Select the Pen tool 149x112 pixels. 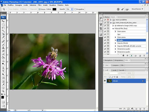(3, 68)
